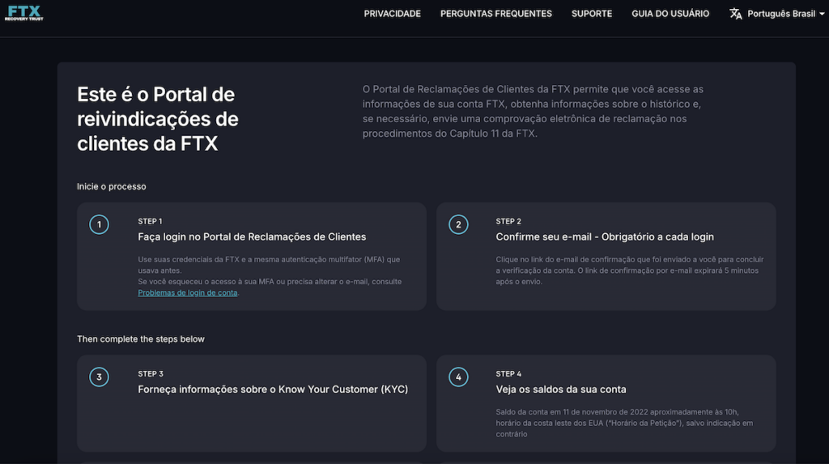This screenshot has width=829, height=464.
Task: Click the Inicie o processo label
Action: click(112, 186)
